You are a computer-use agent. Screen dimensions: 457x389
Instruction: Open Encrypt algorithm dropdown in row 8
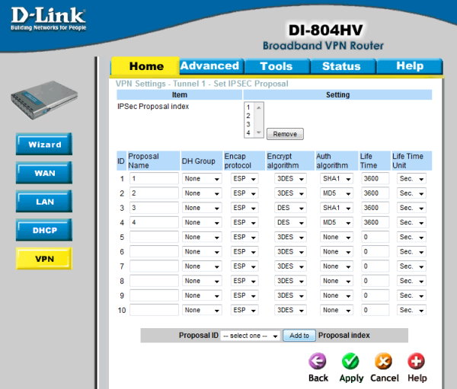290,281
